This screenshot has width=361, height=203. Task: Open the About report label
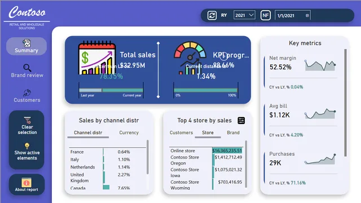coord(27,189)
